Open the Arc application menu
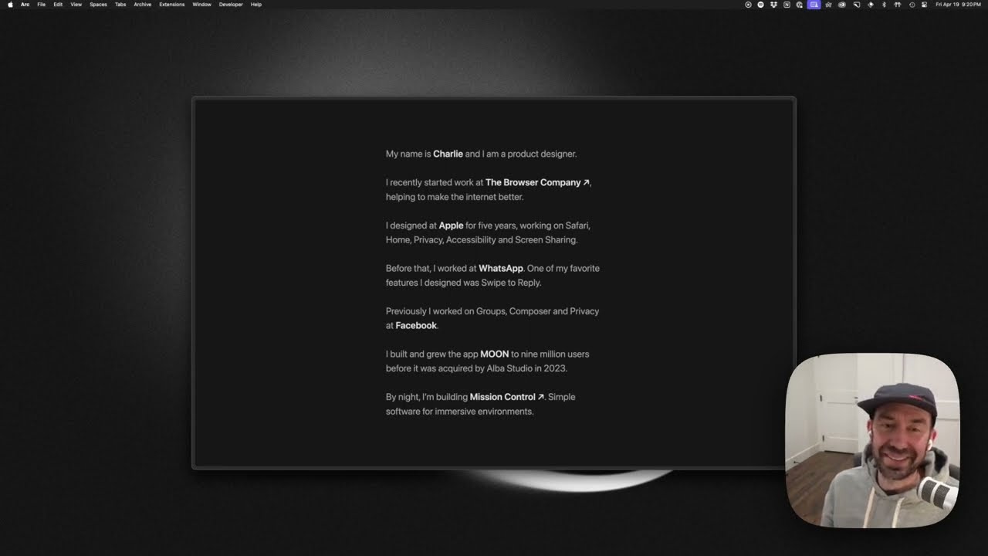 25,5
